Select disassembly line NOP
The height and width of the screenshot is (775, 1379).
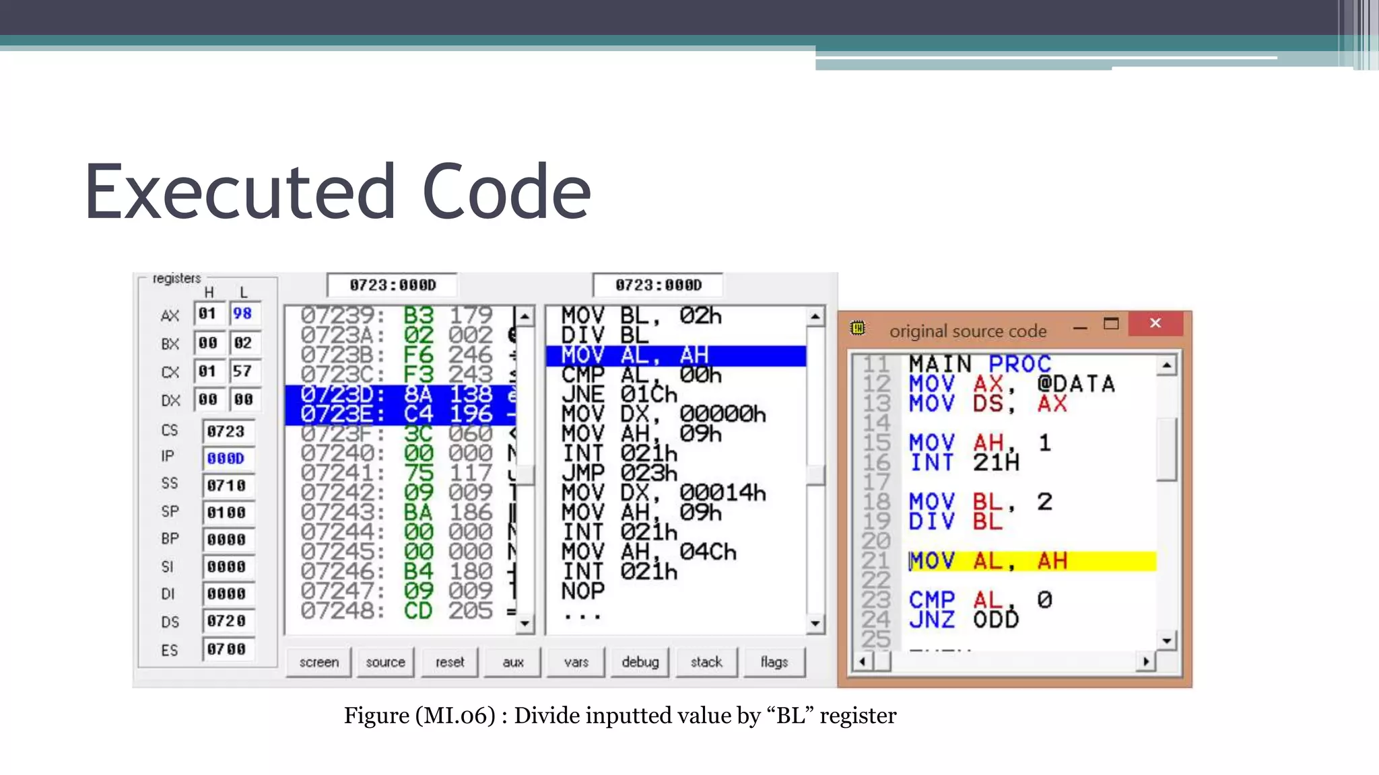[x=676, y=591]
